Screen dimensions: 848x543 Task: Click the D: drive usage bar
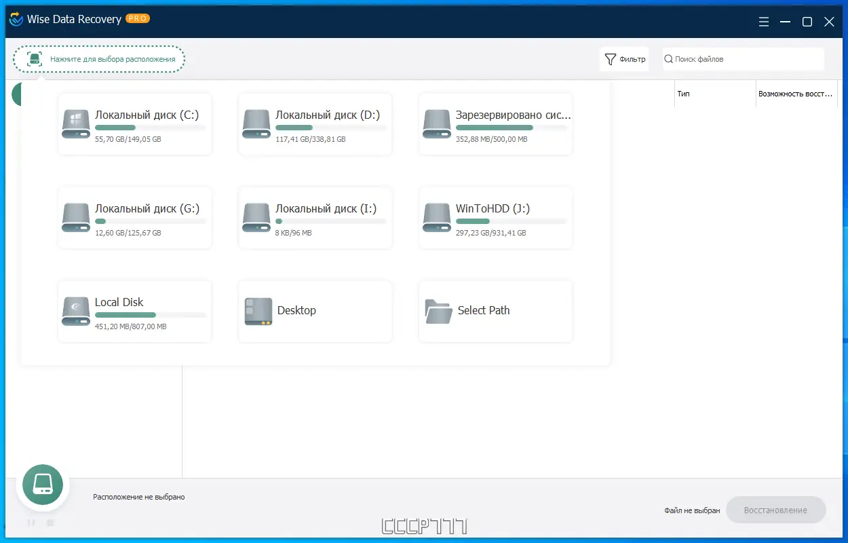click(331, 128)
